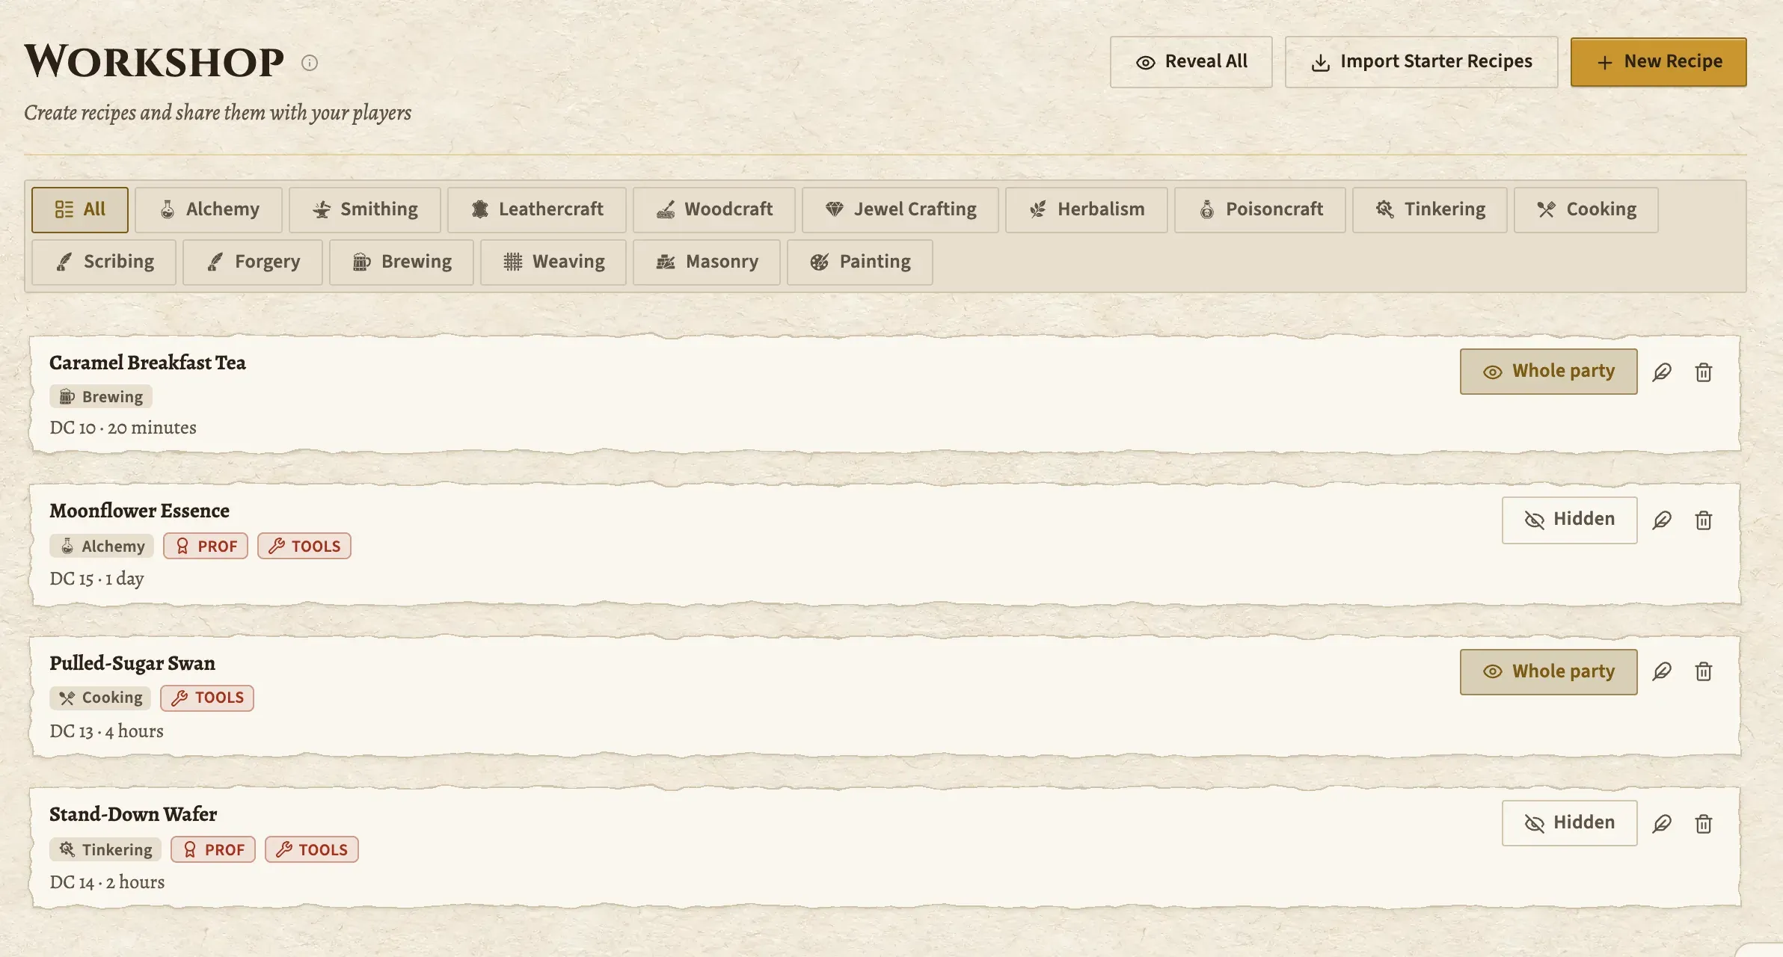Click Reveal All button
The image size is (1783, 957).
1191,62
